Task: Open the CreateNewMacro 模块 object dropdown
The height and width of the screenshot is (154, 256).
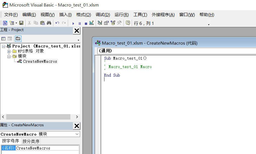Action: click(77, 134)
